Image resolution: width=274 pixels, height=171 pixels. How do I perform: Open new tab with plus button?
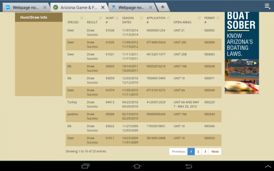163,7
